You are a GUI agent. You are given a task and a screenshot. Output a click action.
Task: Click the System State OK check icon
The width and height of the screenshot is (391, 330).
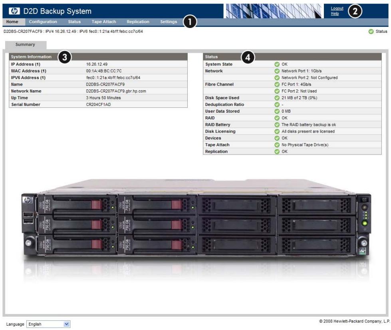(277, 64)
